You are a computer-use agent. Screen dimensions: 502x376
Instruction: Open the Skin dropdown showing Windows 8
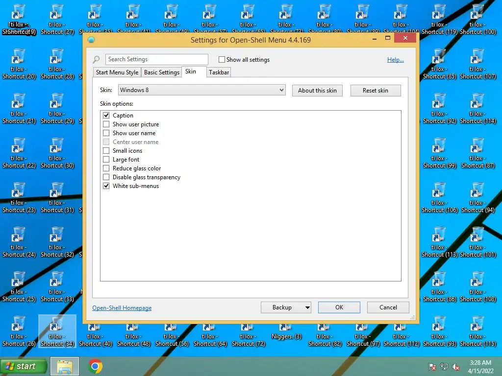point(201,90)
